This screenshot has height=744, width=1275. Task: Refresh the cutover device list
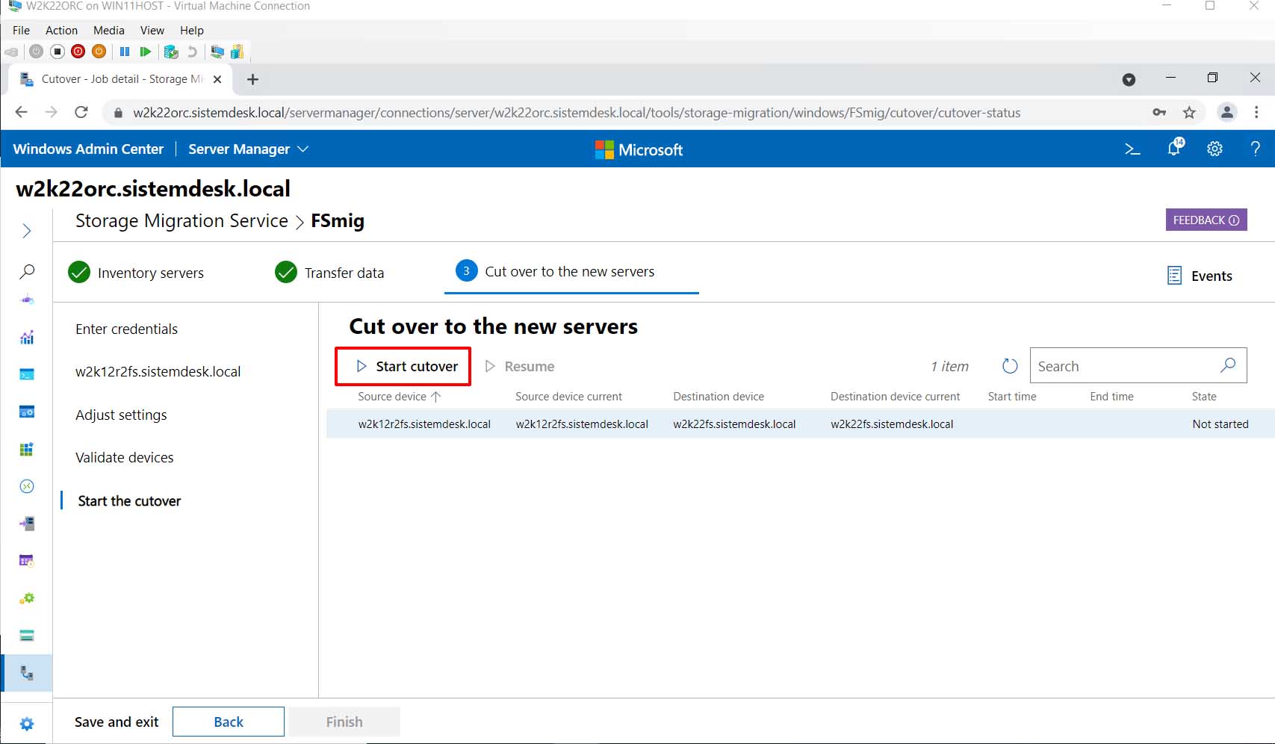[x=1010, y=366]
